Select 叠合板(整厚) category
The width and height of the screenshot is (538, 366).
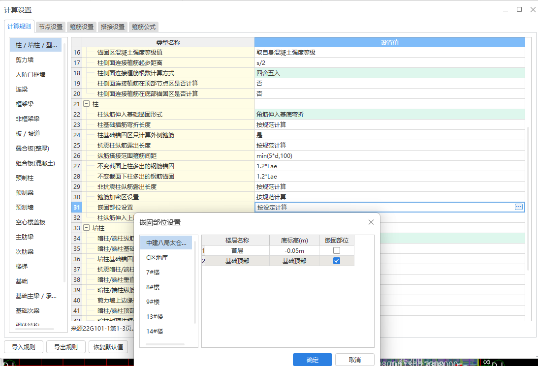pos(35,148)
